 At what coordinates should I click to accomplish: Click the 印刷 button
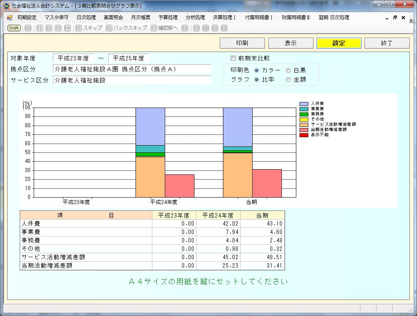tap(242, 43)
